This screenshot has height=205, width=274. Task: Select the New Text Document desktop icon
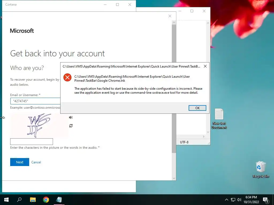(219, 119)
